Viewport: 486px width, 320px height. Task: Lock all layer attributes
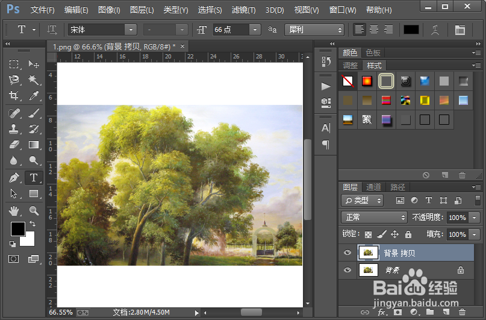point(408,234)
